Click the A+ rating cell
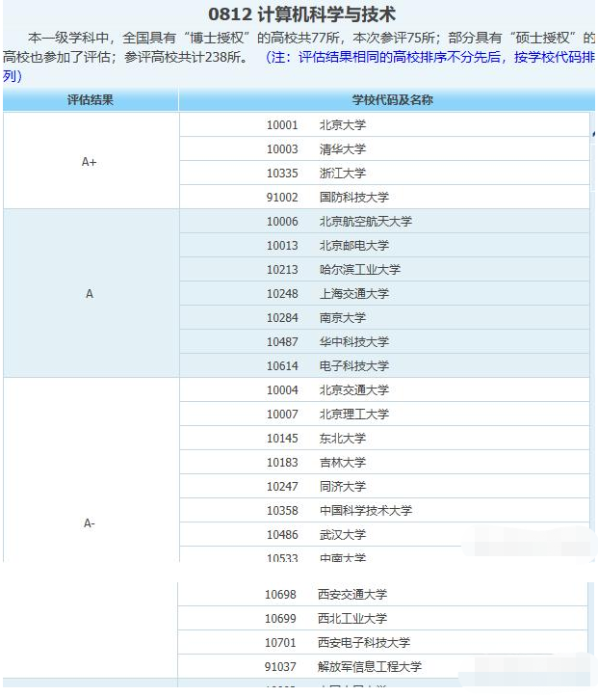598x696 pixels. tap(91, 161)
